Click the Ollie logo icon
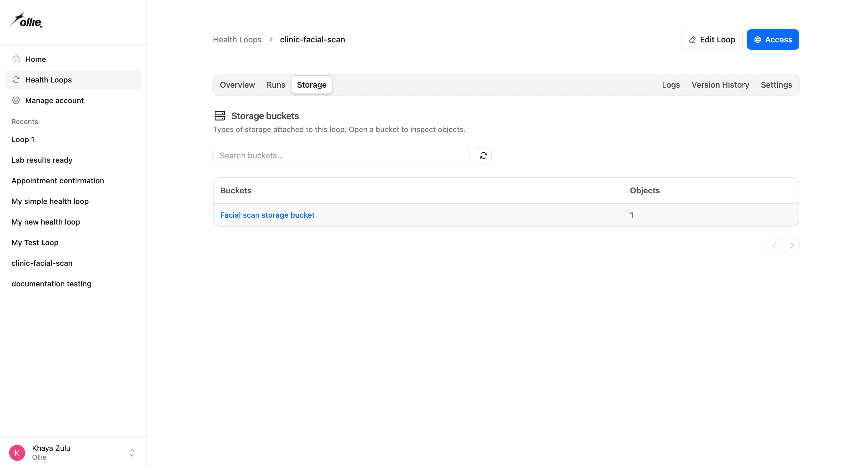This screenshot has height=468, width=865. [x=26, y=20]
